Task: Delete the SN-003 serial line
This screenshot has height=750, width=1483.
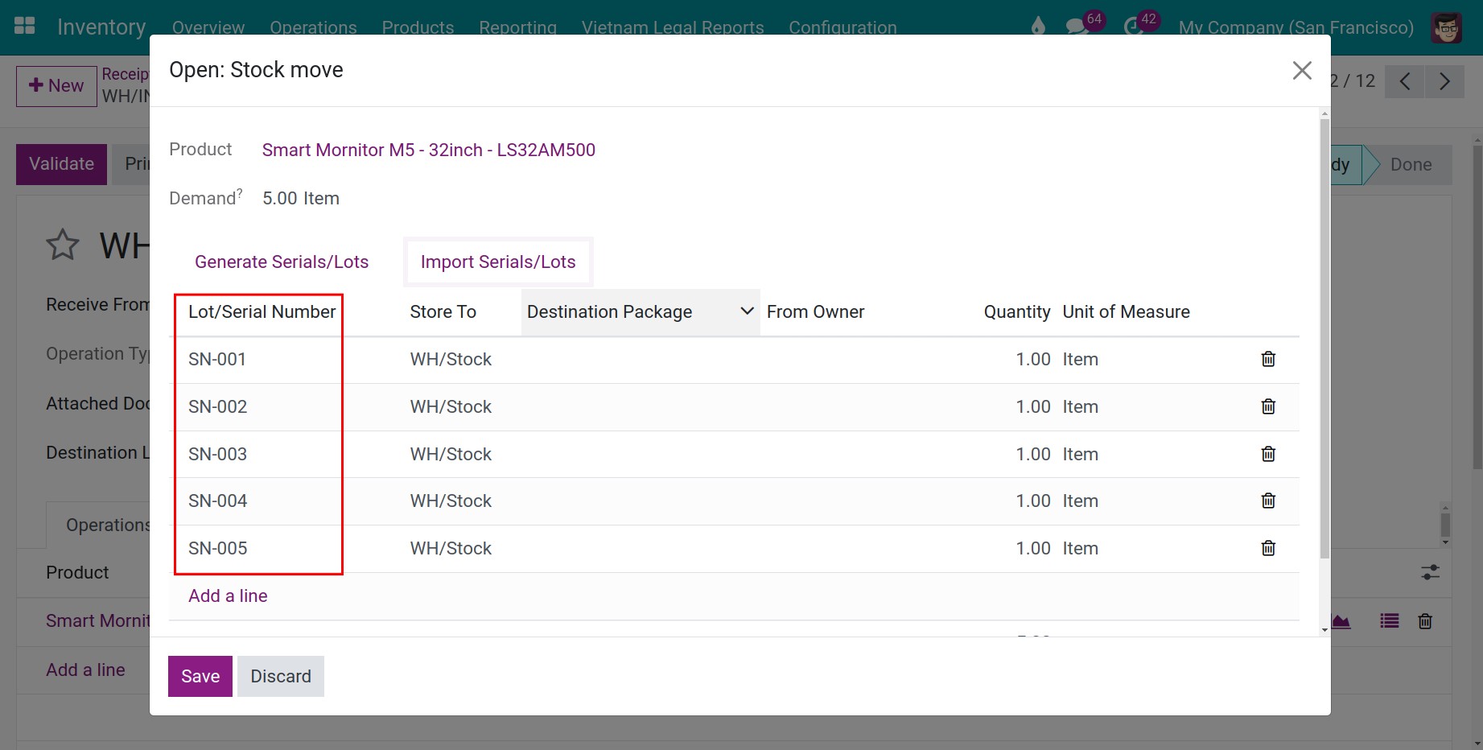Action: click(x=1268, y=454)
